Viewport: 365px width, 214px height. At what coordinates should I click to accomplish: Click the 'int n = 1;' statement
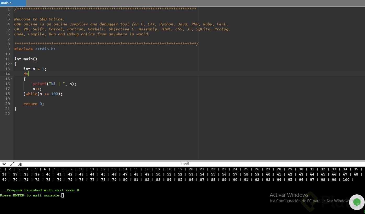(35, 69)
